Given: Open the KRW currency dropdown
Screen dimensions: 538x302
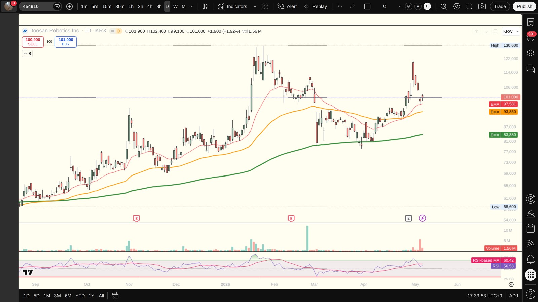Looking at the screenshot, I should point(511,31).
